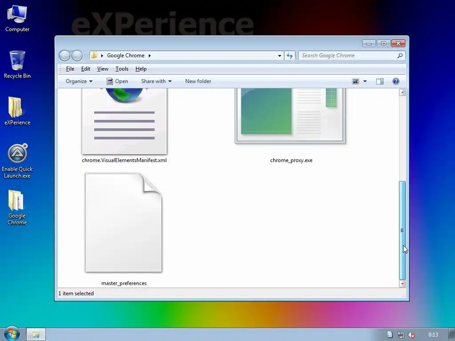The image size is (455, 341).
Task: Select chrome.VisualElementsManifest.xml file thumbnail
Action: click(124, 121)
